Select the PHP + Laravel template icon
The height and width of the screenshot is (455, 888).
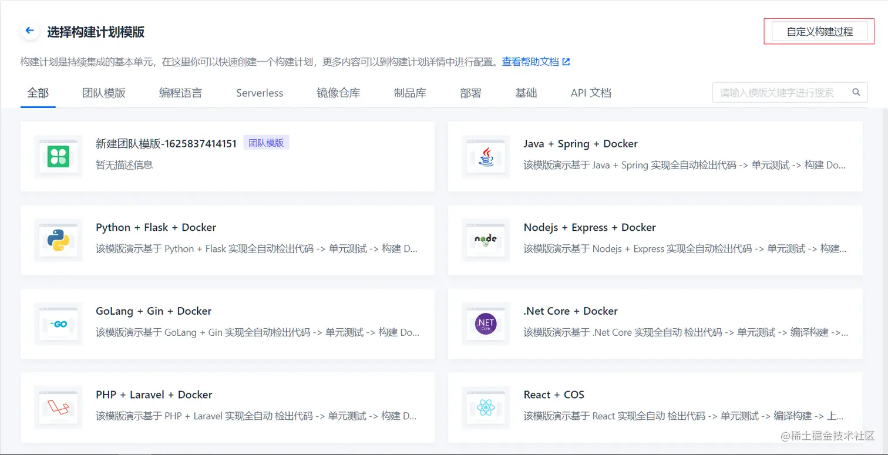coord(58,407)
